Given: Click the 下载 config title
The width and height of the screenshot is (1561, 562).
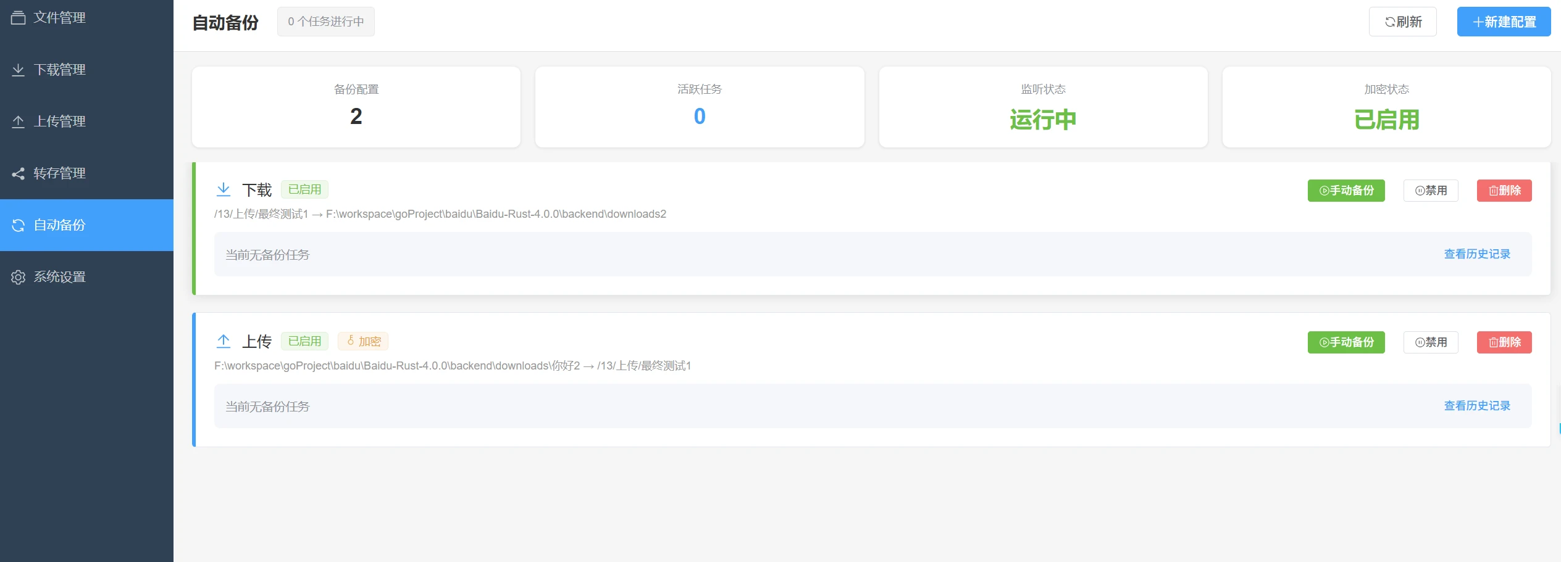Looking at the screenshot, I should click(x=257, y=190).
